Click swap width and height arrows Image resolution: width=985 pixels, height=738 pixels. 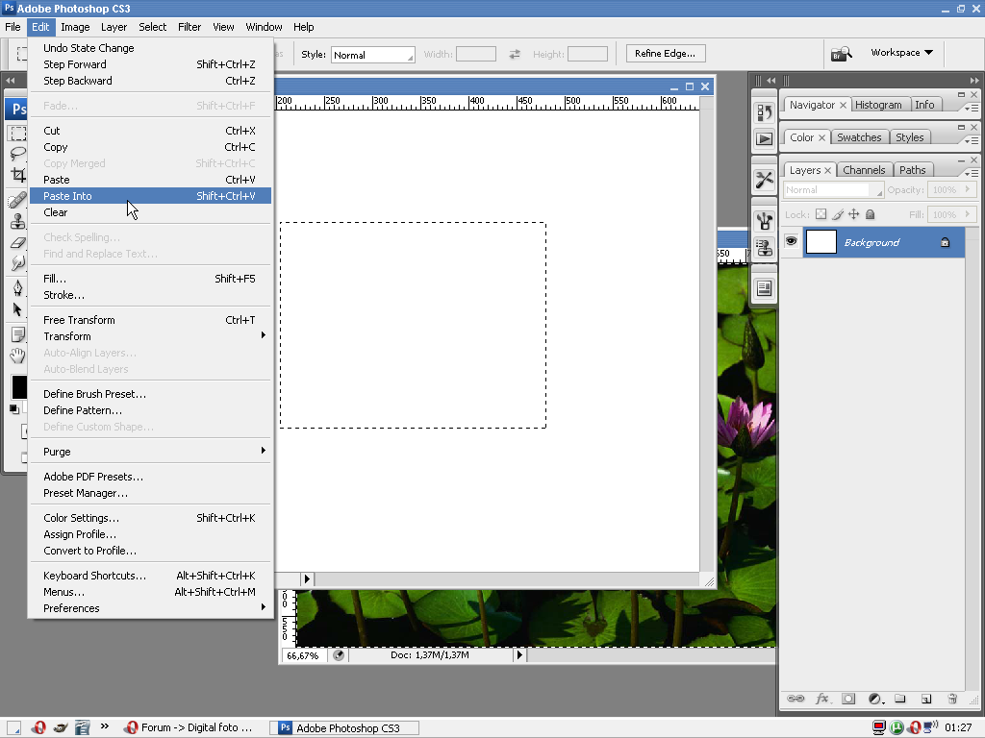click(x=515, y=55)
